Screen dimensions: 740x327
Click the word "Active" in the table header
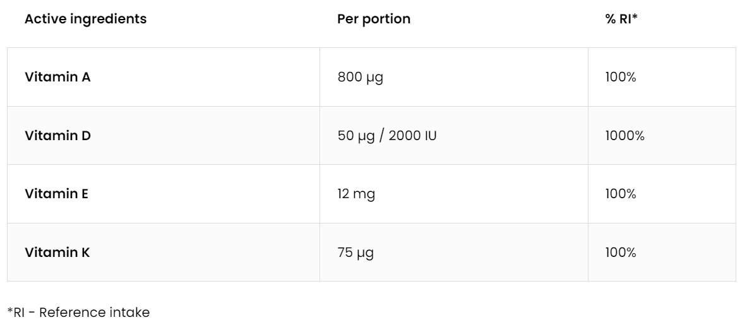[40, 19]
